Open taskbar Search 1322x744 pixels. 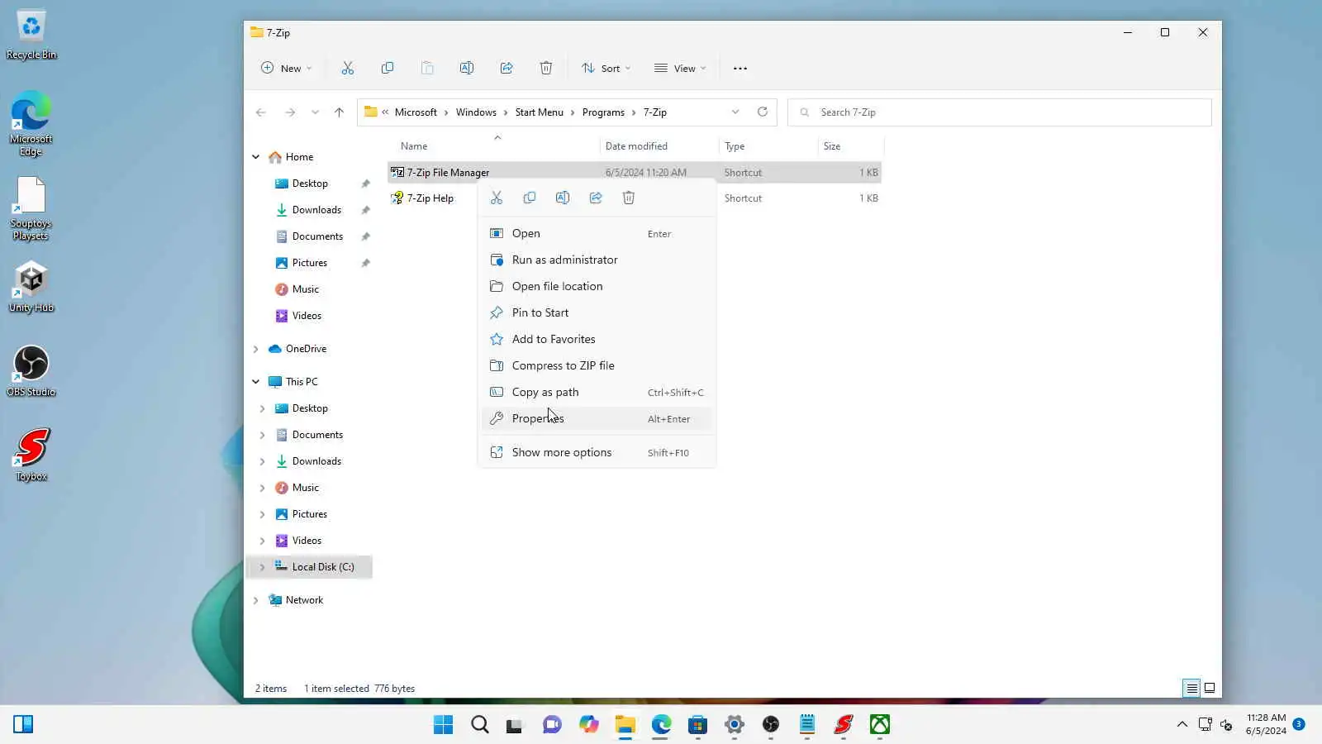point(479,725)
